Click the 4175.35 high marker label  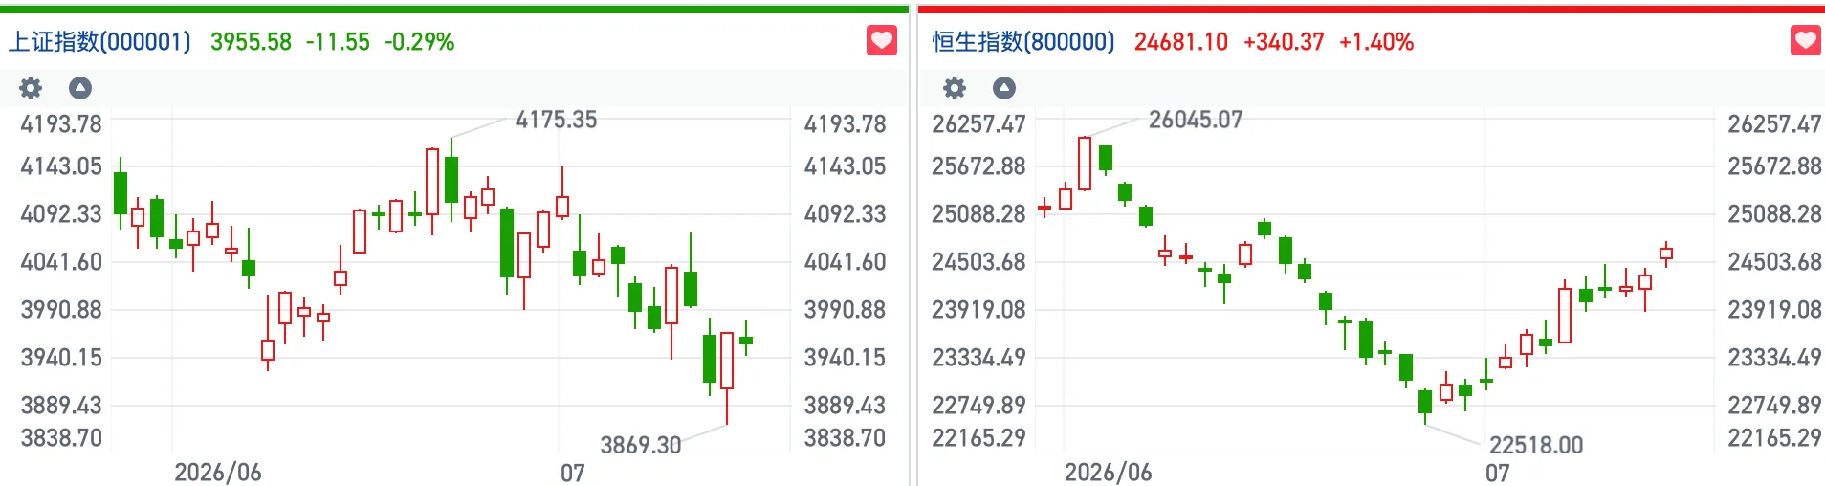point(556,120)
